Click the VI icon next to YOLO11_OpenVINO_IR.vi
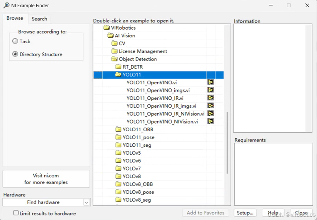317x220 pixels. pyautogui.click(x=210, y=98)
